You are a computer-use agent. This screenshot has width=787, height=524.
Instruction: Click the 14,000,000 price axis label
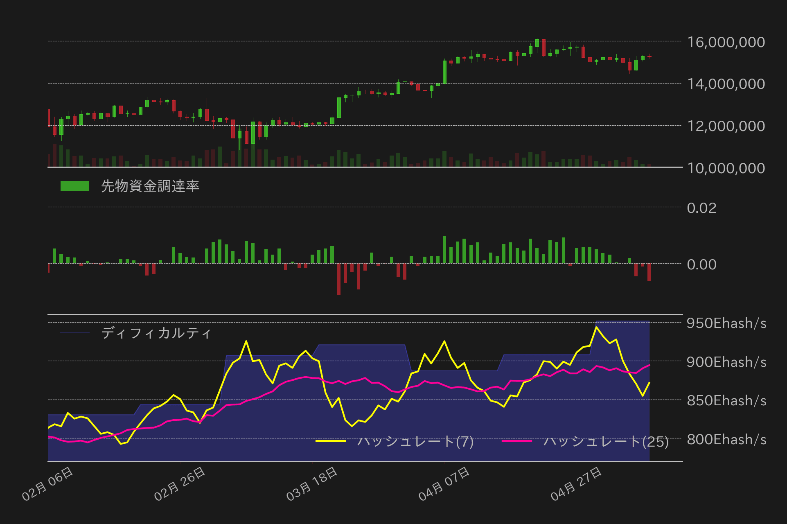(x=726, y=84)
